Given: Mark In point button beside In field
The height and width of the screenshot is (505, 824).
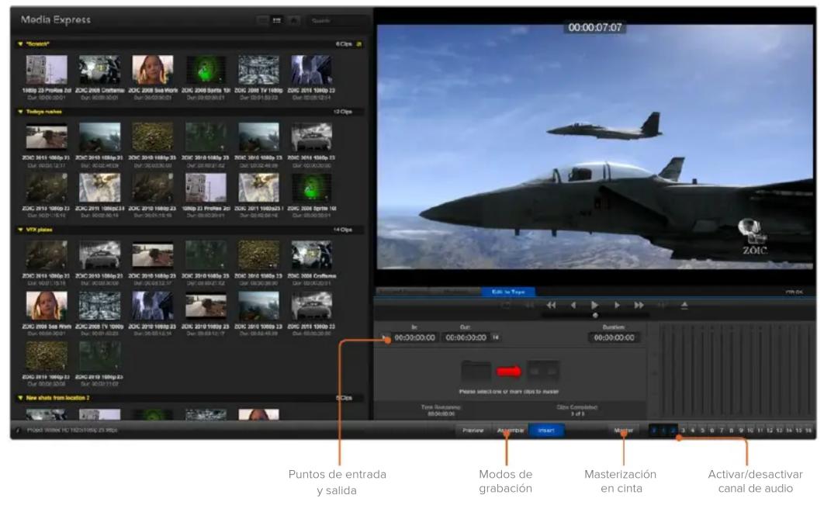Looking at the screenshot, I should point(386,338).
